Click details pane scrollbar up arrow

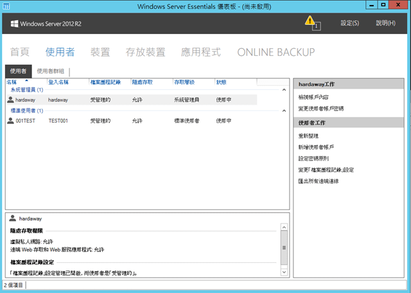[x=284, y=227]
